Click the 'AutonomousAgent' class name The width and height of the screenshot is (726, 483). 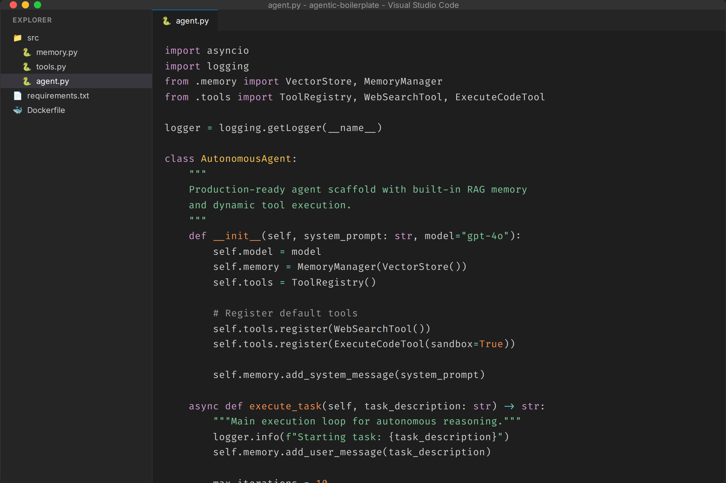246,158
